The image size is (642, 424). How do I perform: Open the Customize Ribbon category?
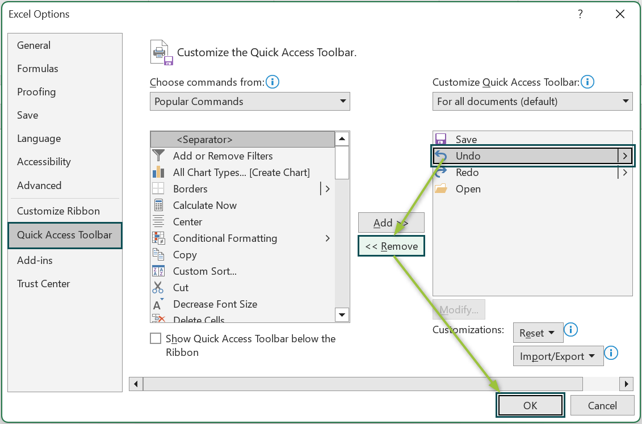click(x=65, y=211)
